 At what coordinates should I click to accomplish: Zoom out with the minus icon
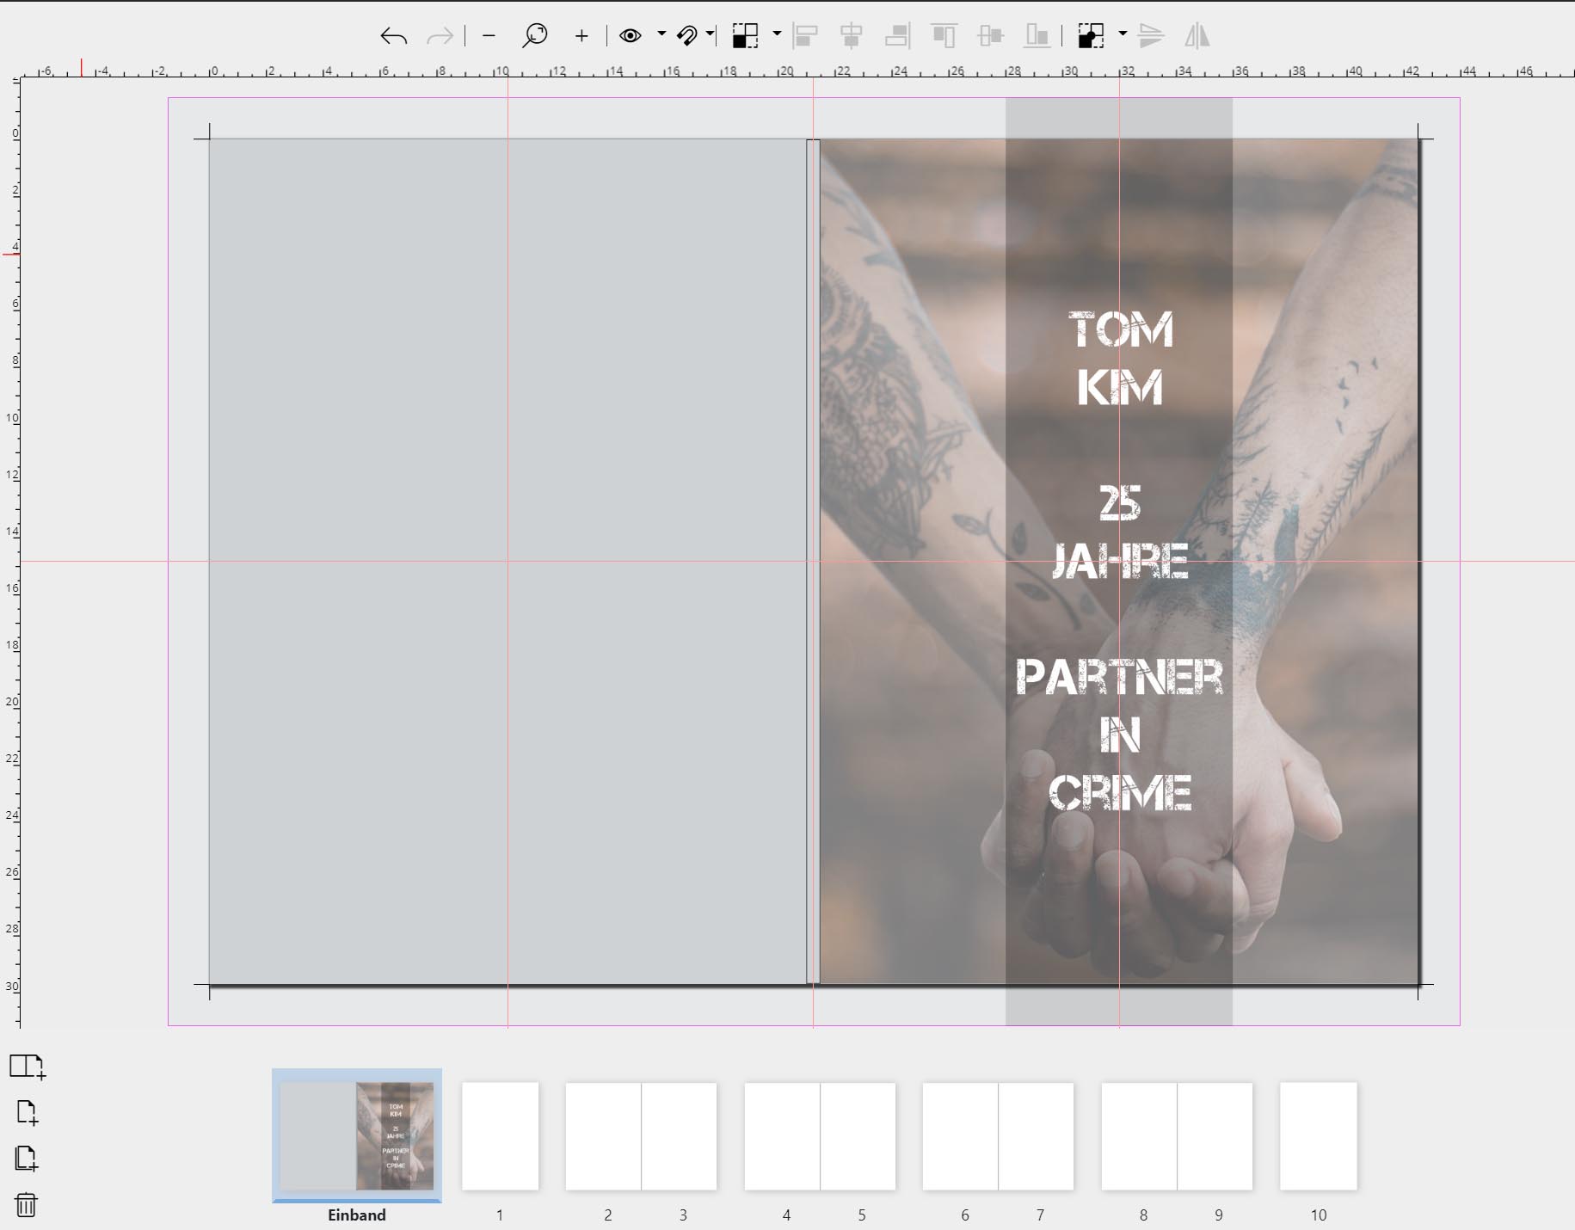pos(489,36)
